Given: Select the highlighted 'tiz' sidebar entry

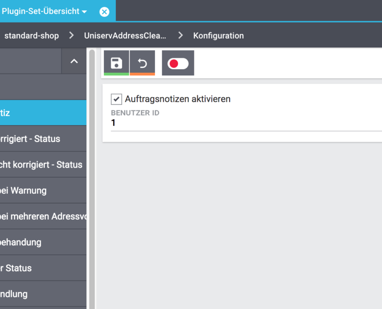Looking at the screenshot, I should click(x=43, y=113).
